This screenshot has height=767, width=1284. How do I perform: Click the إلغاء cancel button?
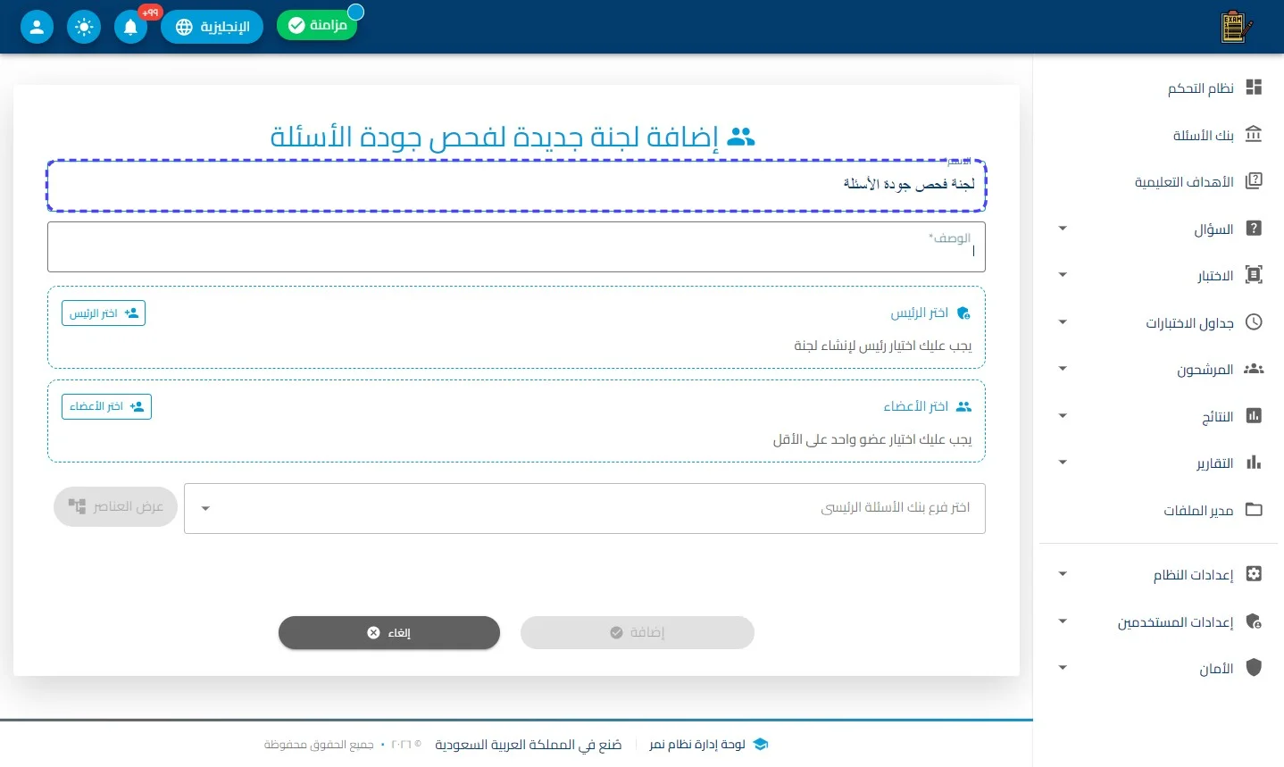point(389,632)
